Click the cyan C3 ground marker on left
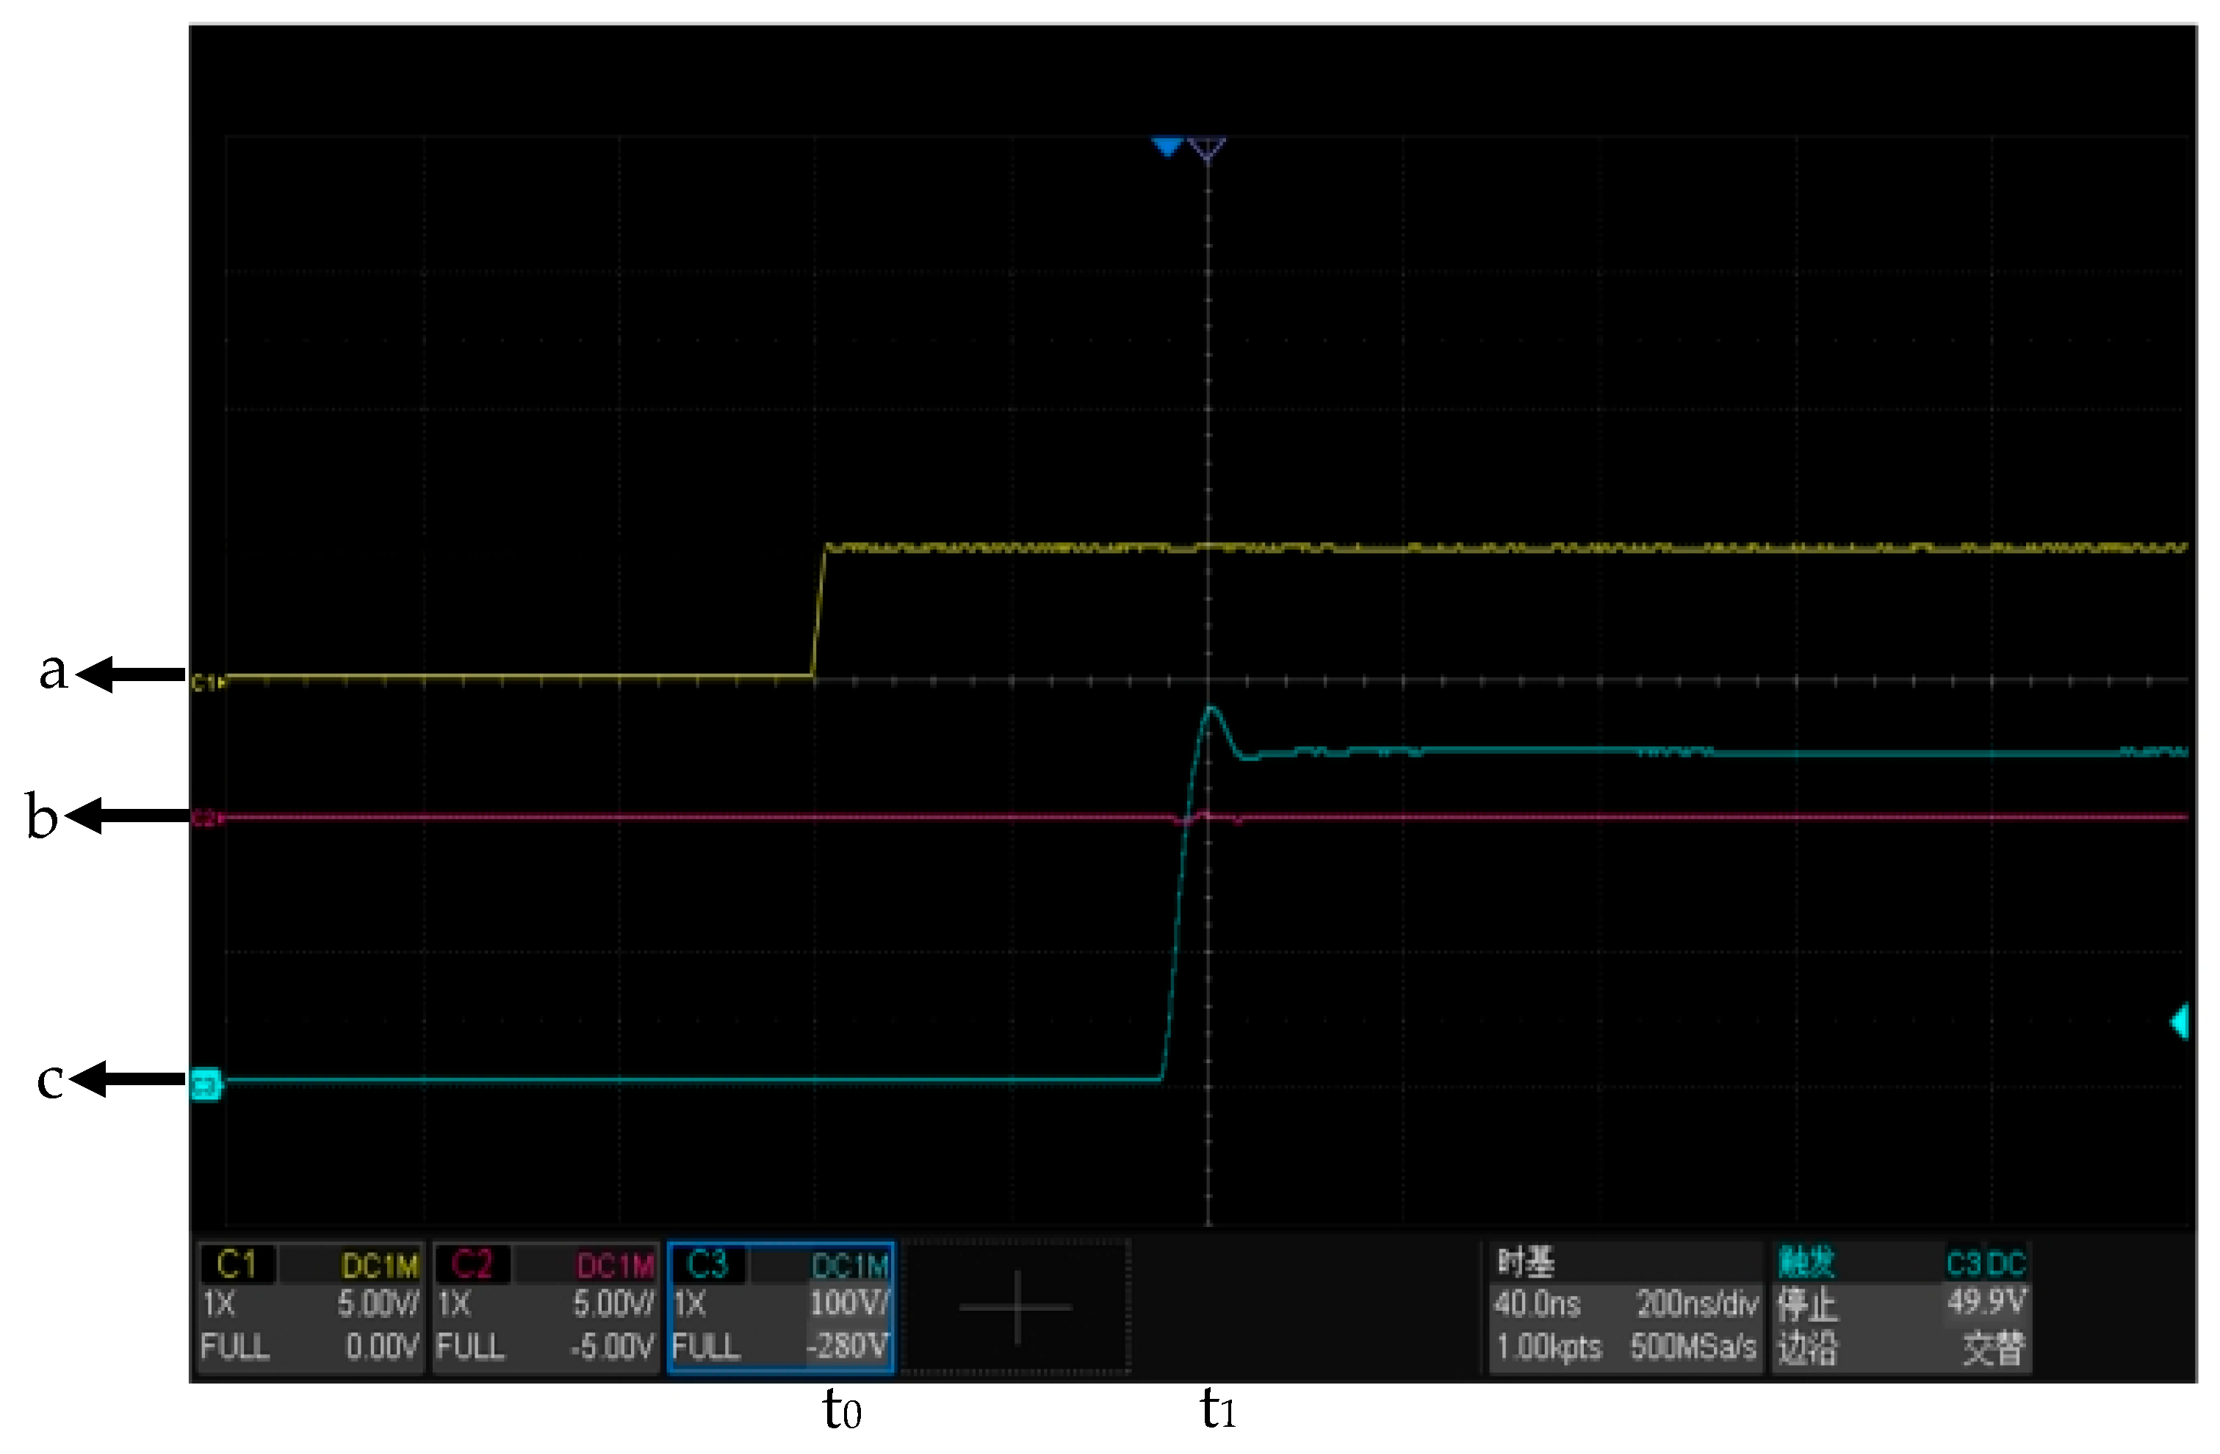Image resolution: width=2220 pixels, height=1454 pixels. click(x=205, y=1084)
